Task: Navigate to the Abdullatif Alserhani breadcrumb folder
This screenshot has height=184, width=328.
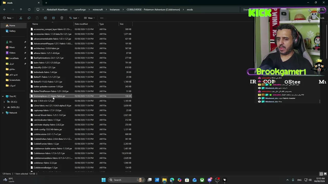Action: click(57, 9)
